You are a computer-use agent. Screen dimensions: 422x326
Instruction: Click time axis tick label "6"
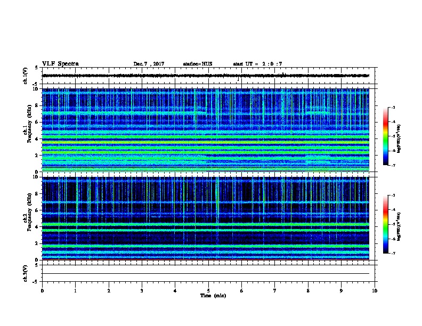(242, 291)
